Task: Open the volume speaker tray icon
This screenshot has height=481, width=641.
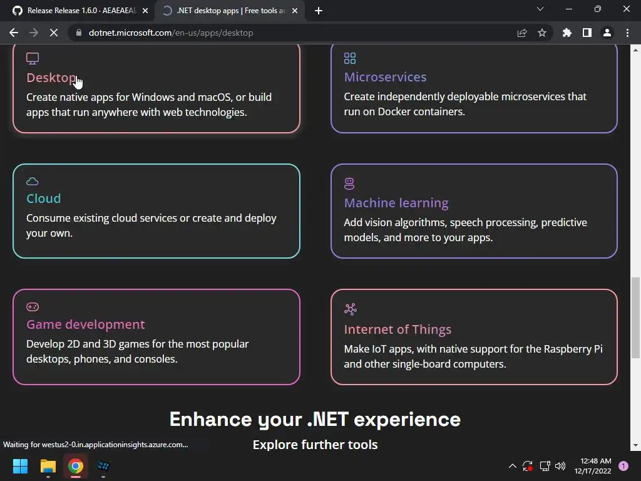Action: pyautogui.click(x=560, y=466)
